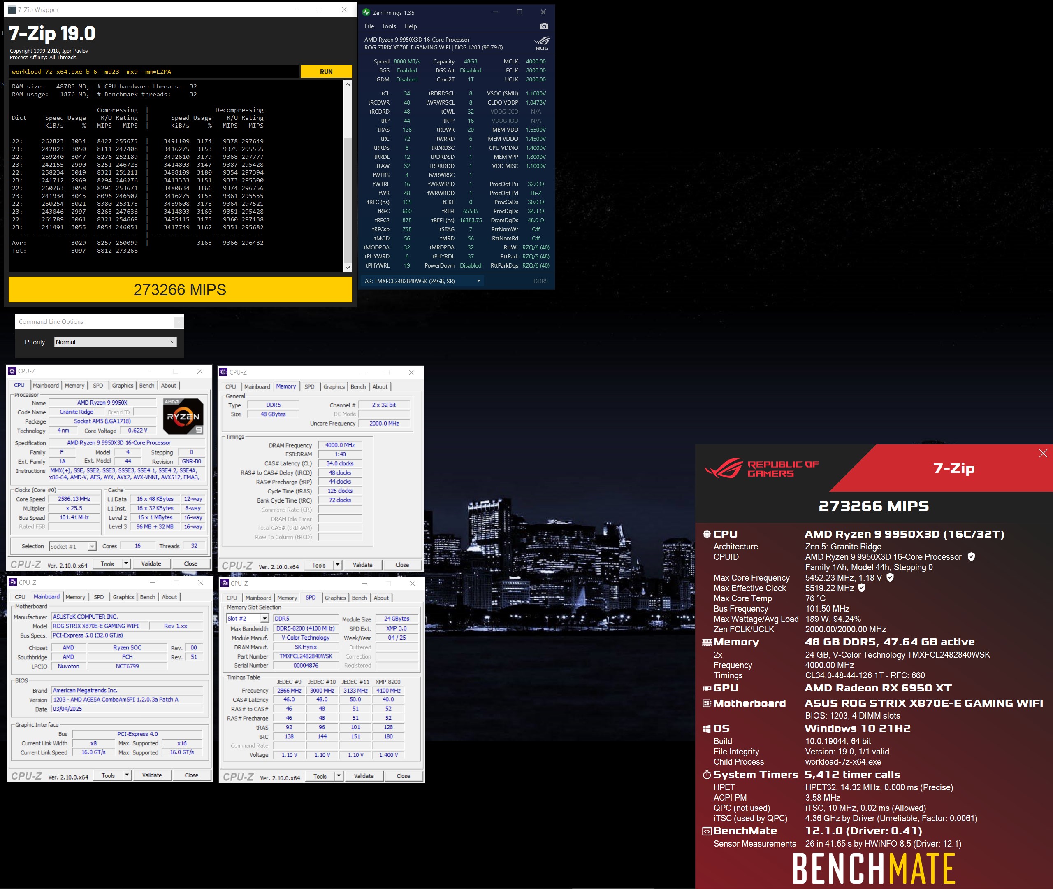
Task: Click Validate in CPU-Z SPD window
Action: 364,777
